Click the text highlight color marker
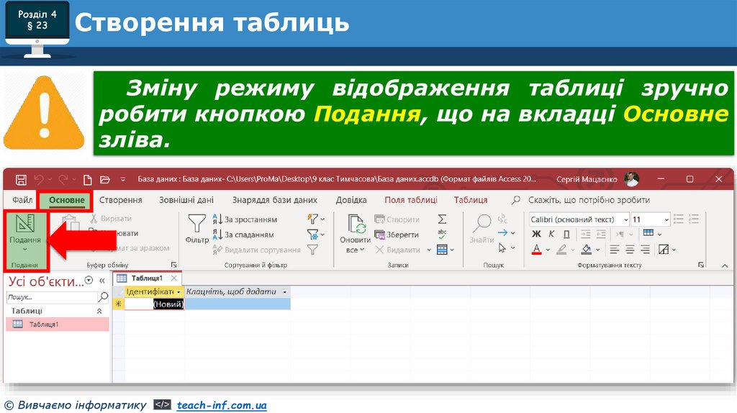Viewport: 737px width, 413px height. [561, 249]
